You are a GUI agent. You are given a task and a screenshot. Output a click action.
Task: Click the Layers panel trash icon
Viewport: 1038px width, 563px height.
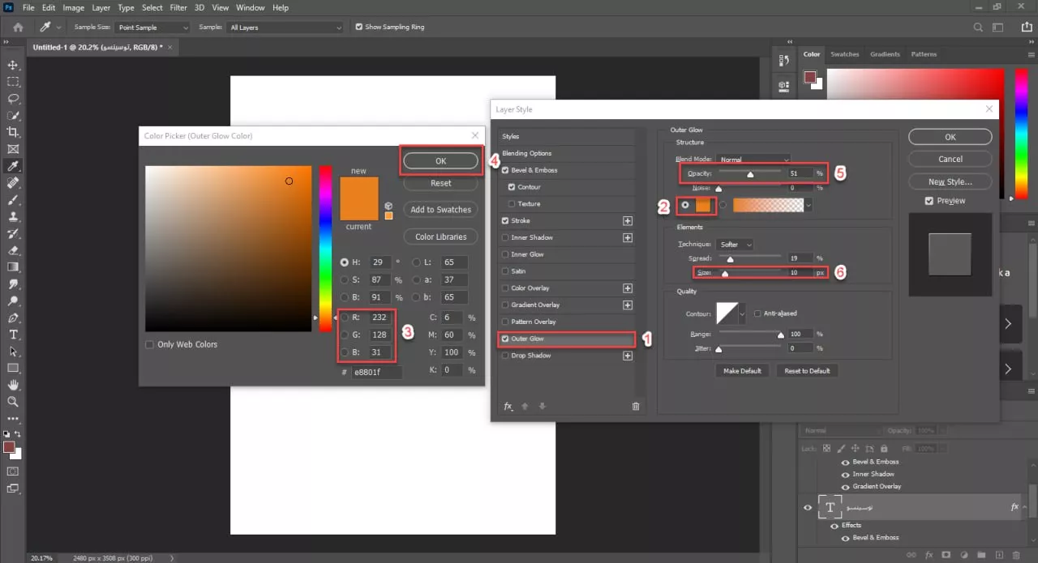[x=1016, y=555]
